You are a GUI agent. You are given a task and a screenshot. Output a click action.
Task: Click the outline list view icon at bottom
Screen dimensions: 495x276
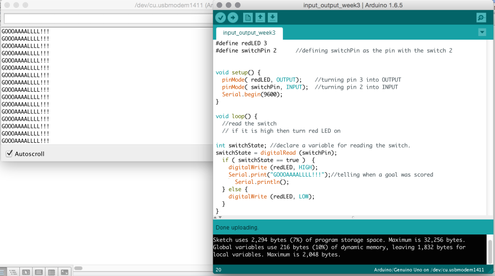pos(13,272)
